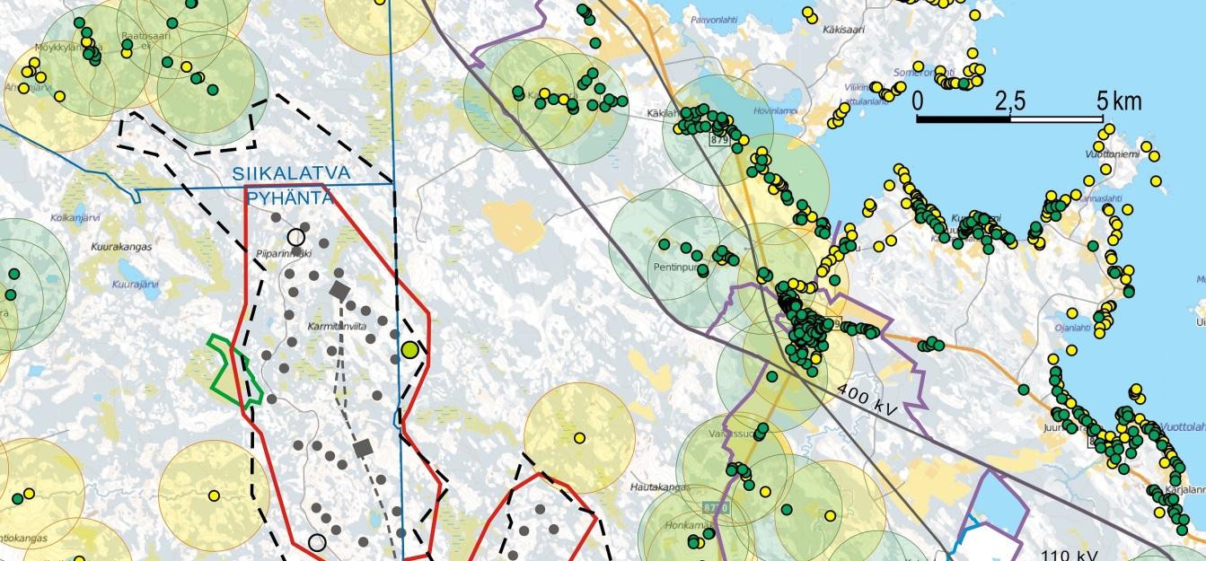The width and height of the screenshot is (1206, 561).
Task: Click the Kuurakangas place name
Action: coord(121,246)
